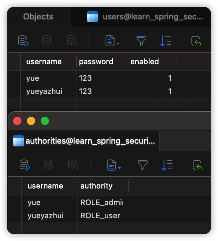Image resolution: width=218 pixels, height=241 pixels.
Task: Switch to the Objects tab
Action: (38, 17)
